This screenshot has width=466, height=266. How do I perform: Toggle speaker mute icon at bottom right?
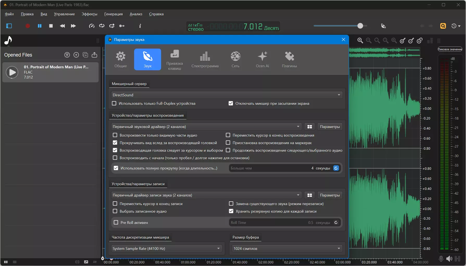(449, 259)
